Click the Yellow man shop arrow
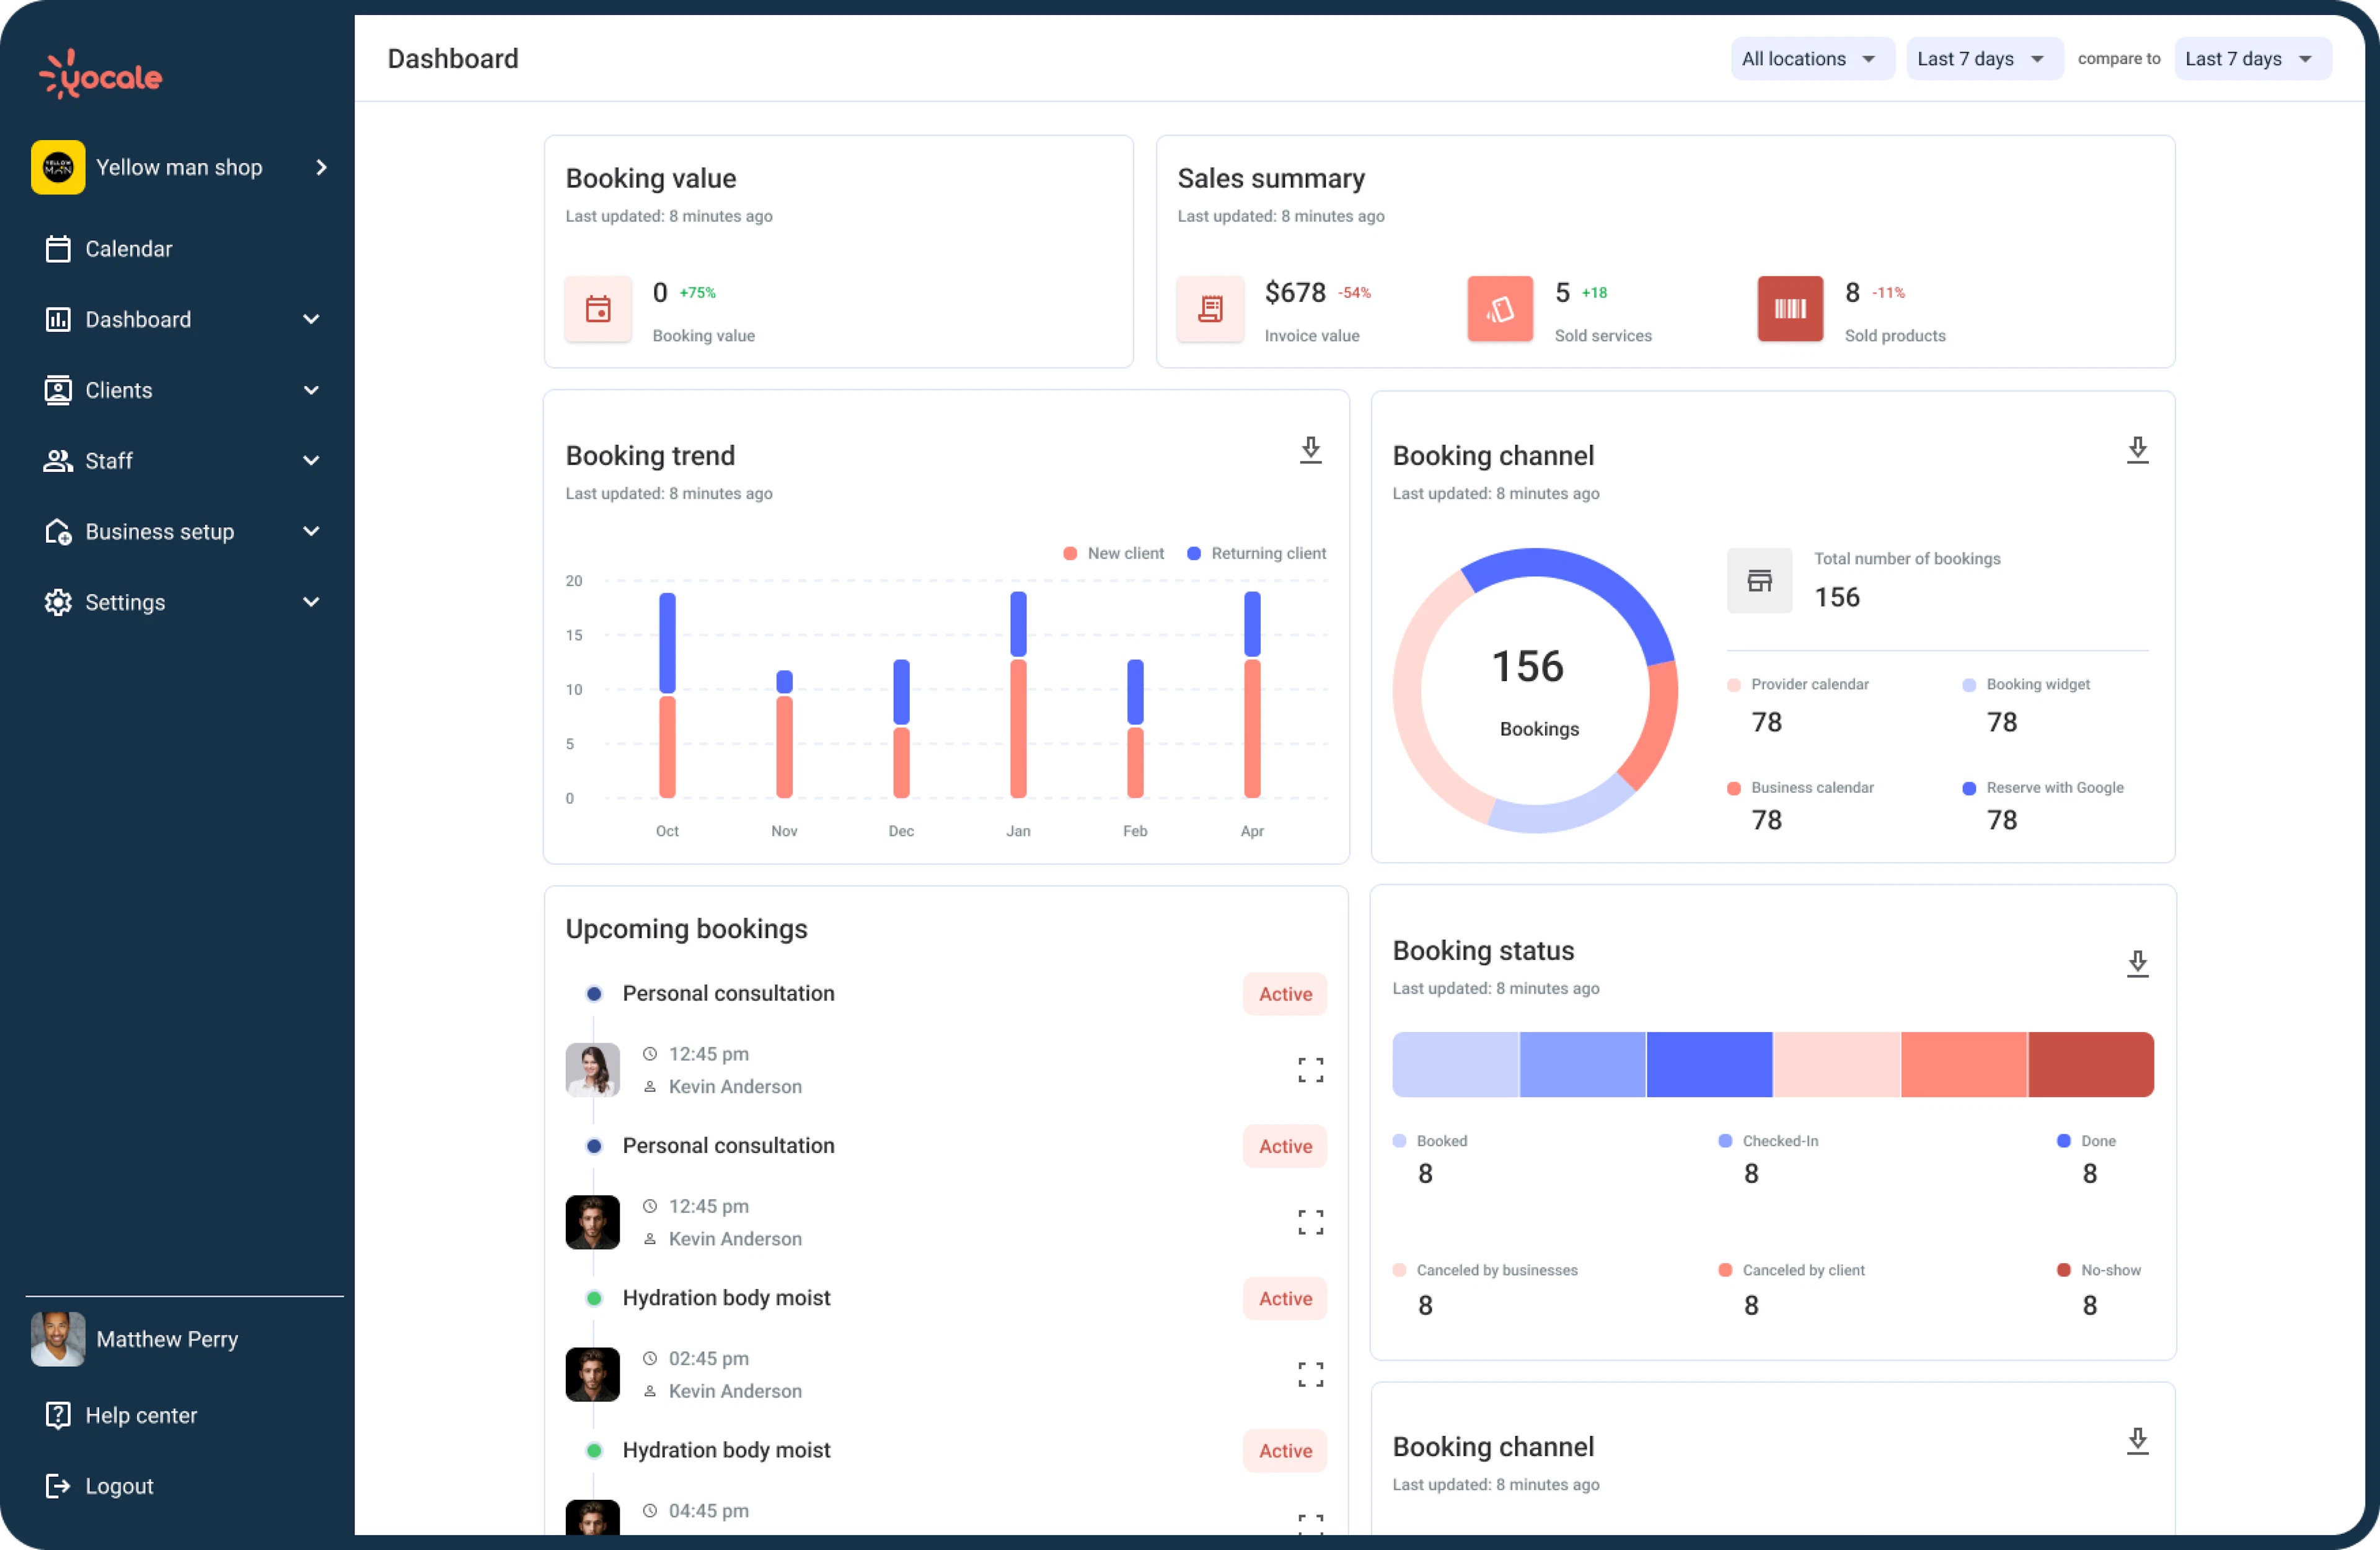2380x1550 pixels. point(321,167)
